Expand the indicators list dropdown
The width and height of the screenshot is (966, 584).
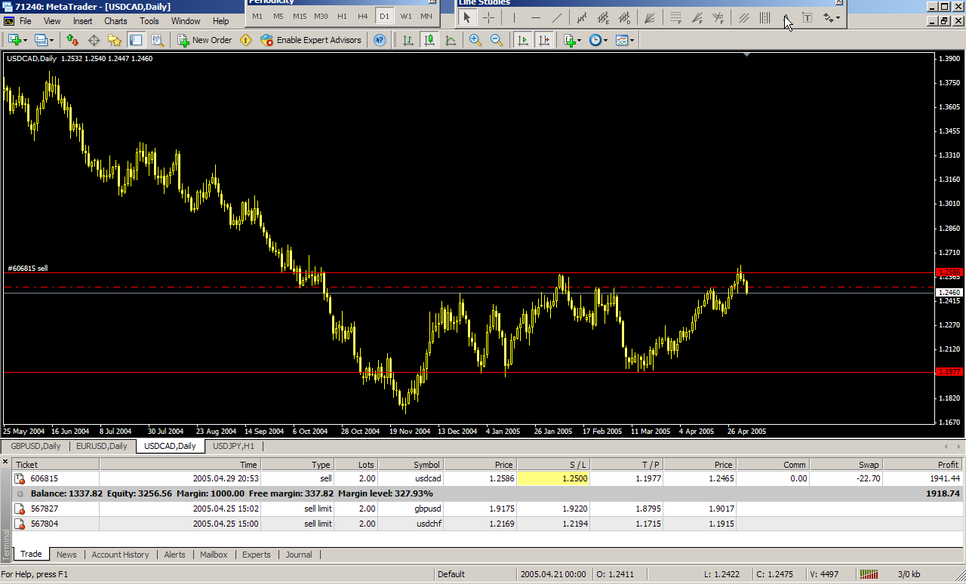[579, 40]
